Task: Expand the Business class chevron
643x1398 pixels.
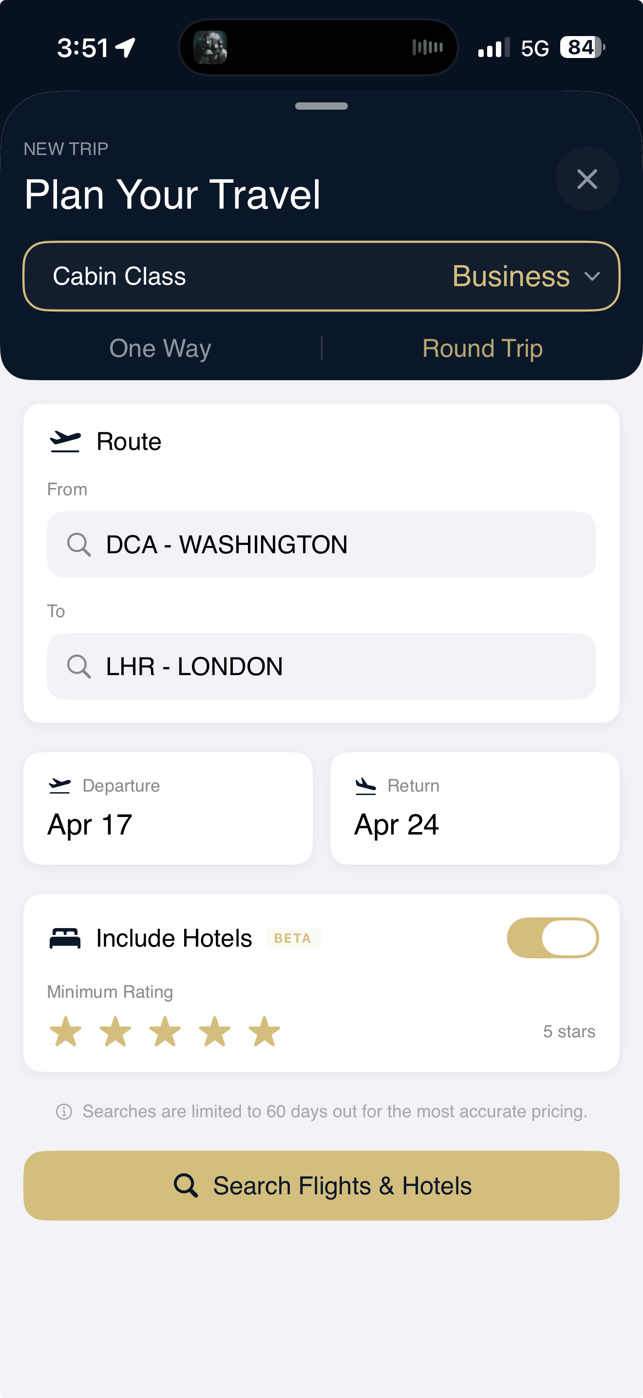Action: (x=592, y=276)
